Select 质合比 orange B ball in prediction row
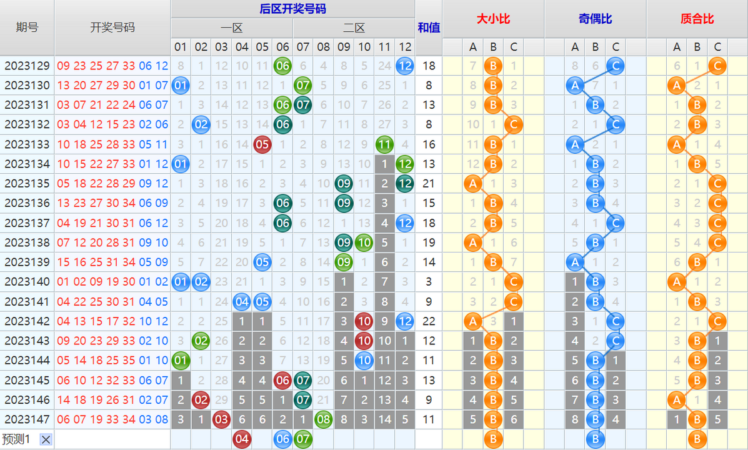The height and width of the screenshot is (450, 748). [x=697, y=439]
